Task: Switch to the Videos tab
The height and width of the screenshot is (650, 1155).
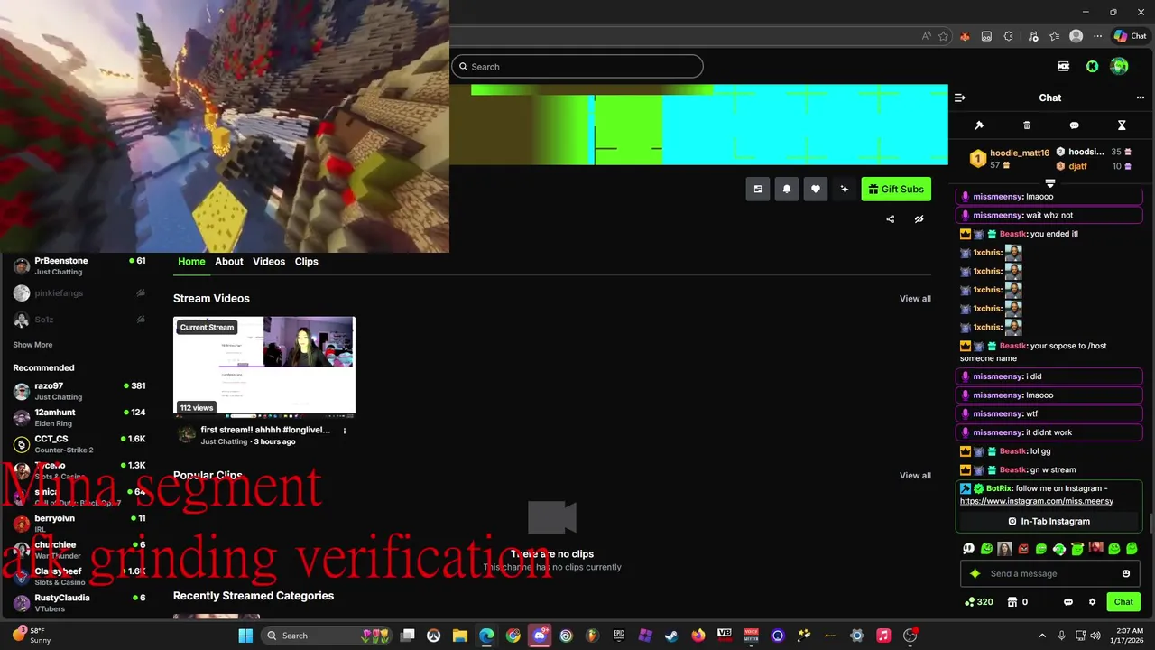Action: click(x=269, y=261)
